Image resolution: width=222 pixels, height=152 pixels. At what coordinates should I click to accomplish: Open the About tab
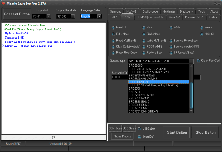point(214,11)
